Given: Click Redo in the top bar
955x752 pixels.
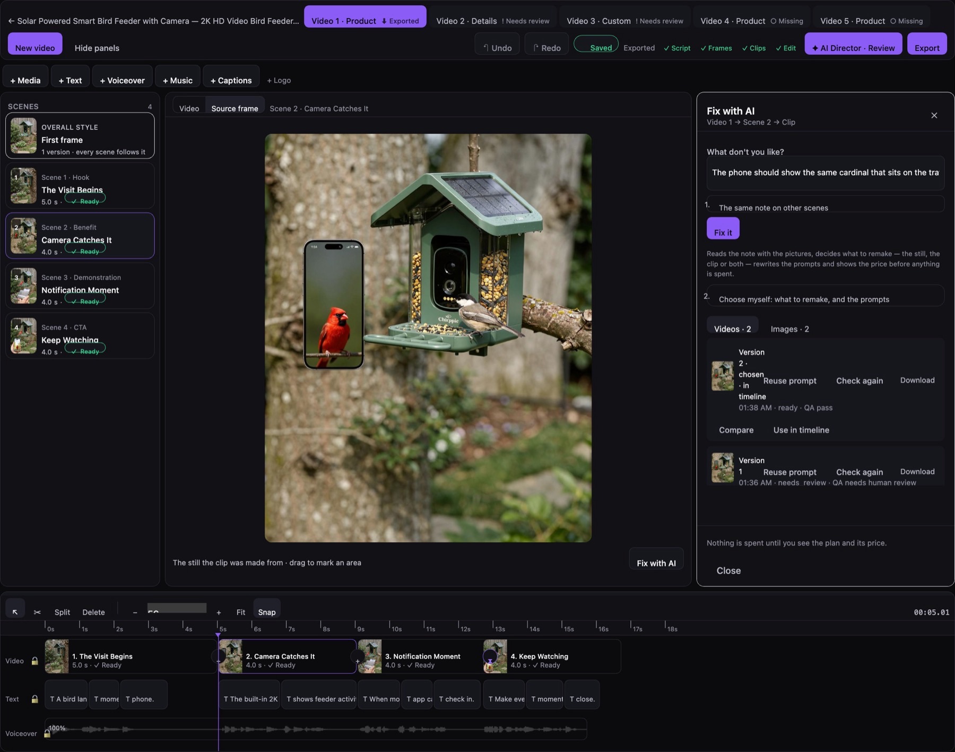Looking at the screenshot, I should tap(546, 44).
